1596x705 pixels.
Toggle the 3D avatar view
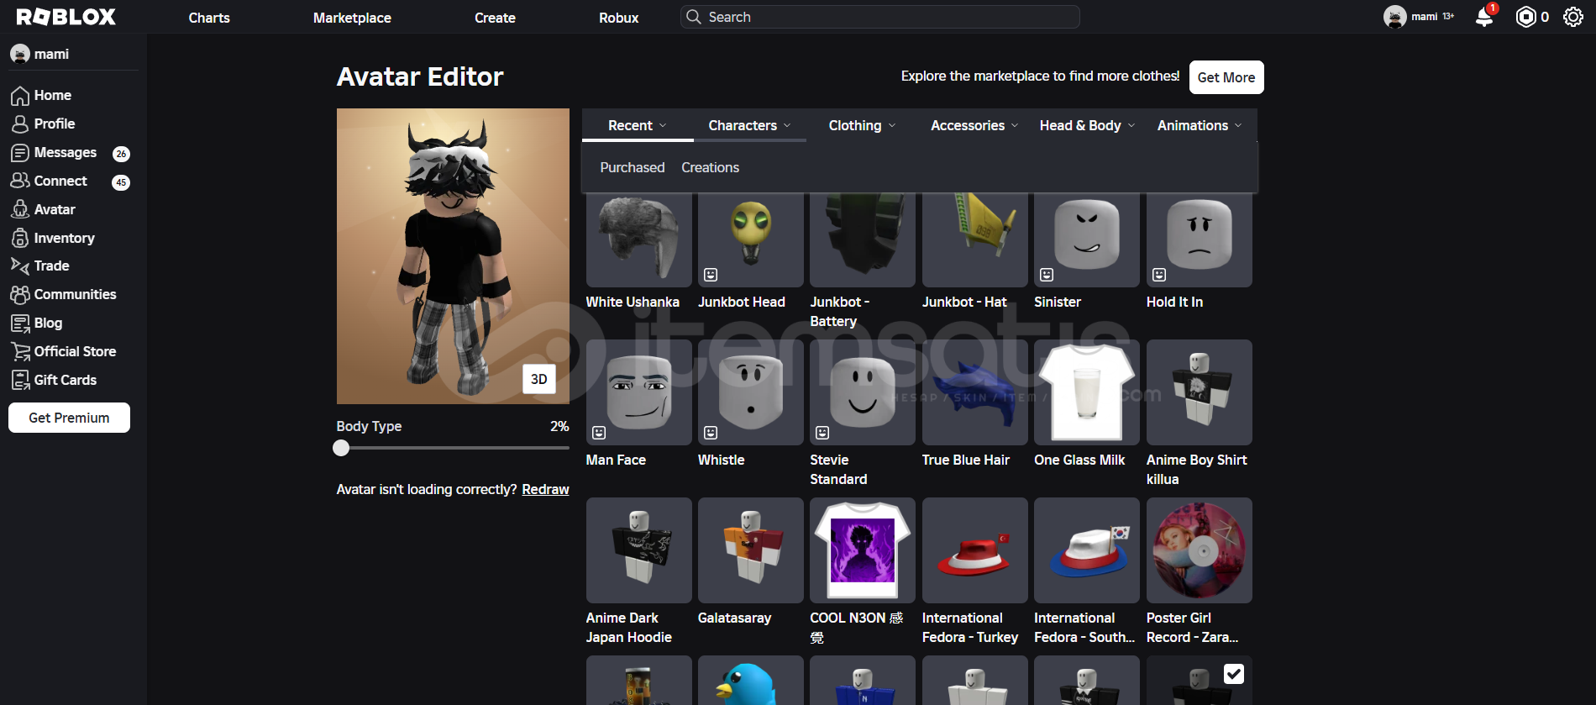[539, 379]
